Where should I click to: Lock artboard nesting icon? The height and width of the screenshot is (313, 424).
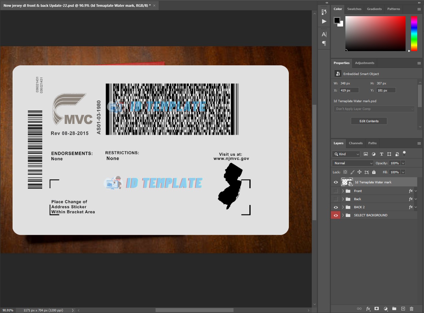click(x=367, y=172)
